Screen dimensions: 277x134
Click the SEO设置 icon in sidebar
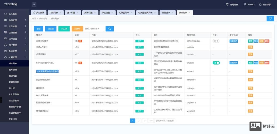click(x=5, y=39)
